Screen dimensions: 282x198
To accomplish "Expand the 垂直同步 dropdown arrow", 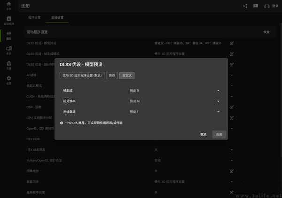I will pyautogui.click(x=232, y=182).
